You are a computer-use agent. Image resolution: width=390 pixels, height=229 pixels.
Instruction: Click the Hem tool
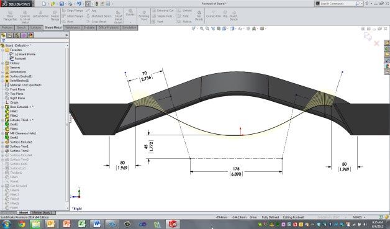click(x=68, y=22)
